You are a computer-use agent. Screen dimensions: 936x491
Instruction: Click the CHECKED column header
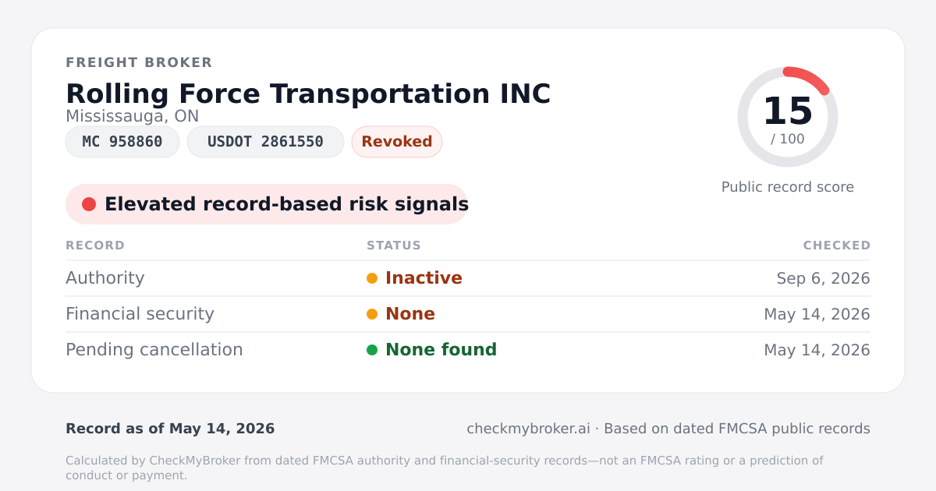837,245
